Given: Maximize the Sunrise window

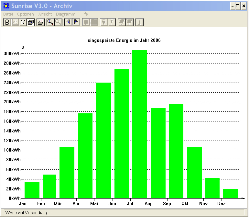Looking at the screenshot, I should point(238,6).
